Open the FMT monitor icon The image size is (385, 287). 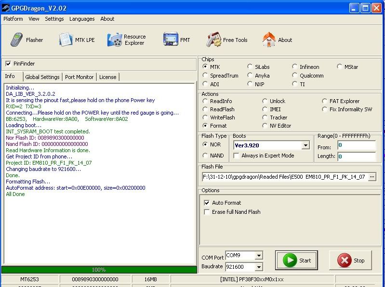[x=171, y=39]
